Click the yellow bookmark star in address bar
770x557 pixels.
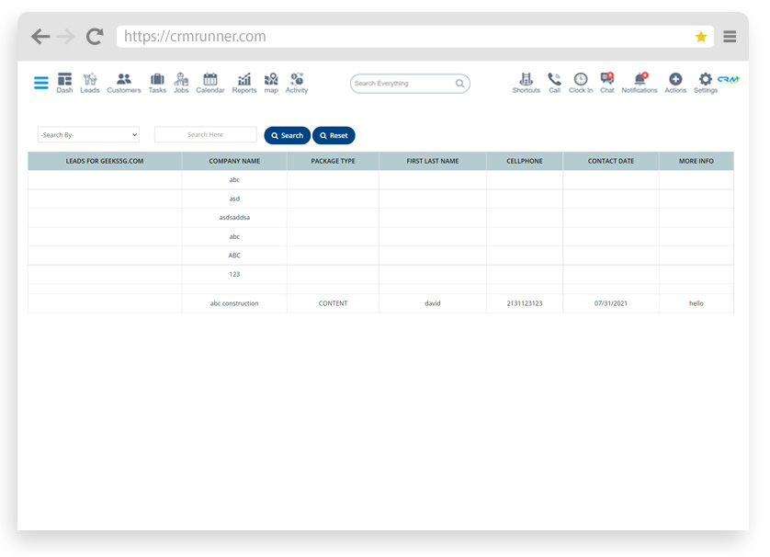tap(701, 36)
